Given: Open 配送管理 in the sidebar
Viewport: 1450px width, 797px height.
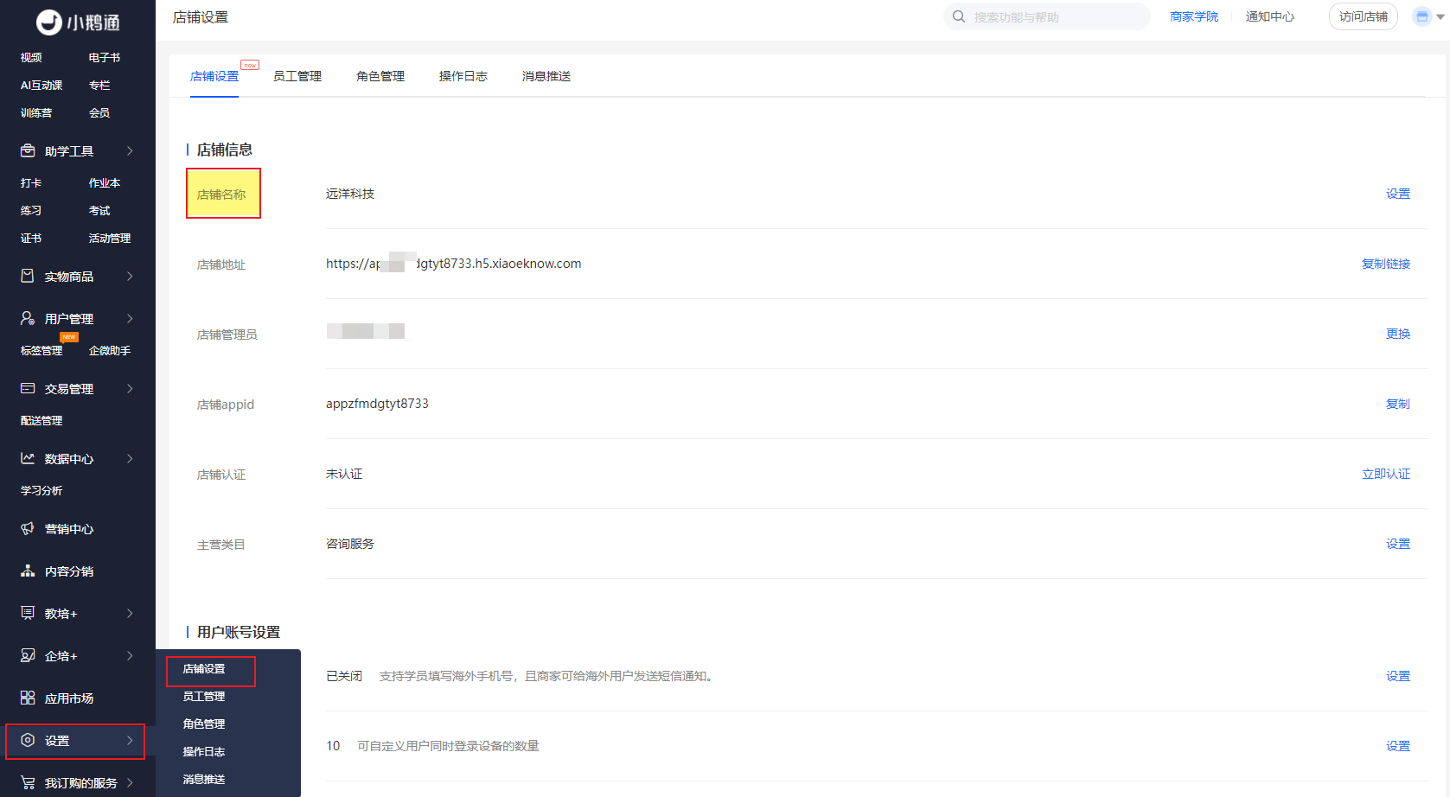Looking at the screenshot, I should coord(42,420).
